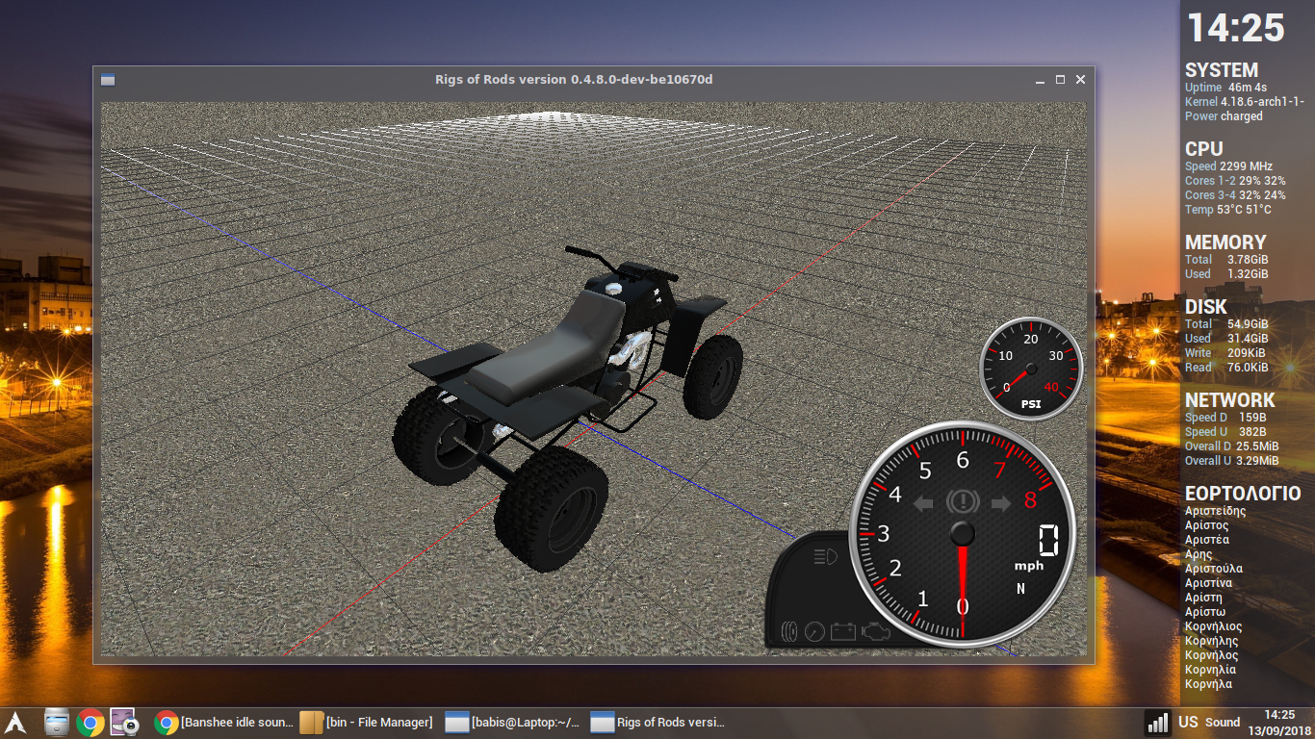The image size is (1315, 739).
Task: Click the gear indicator letter N
Action: [1020, 588]
